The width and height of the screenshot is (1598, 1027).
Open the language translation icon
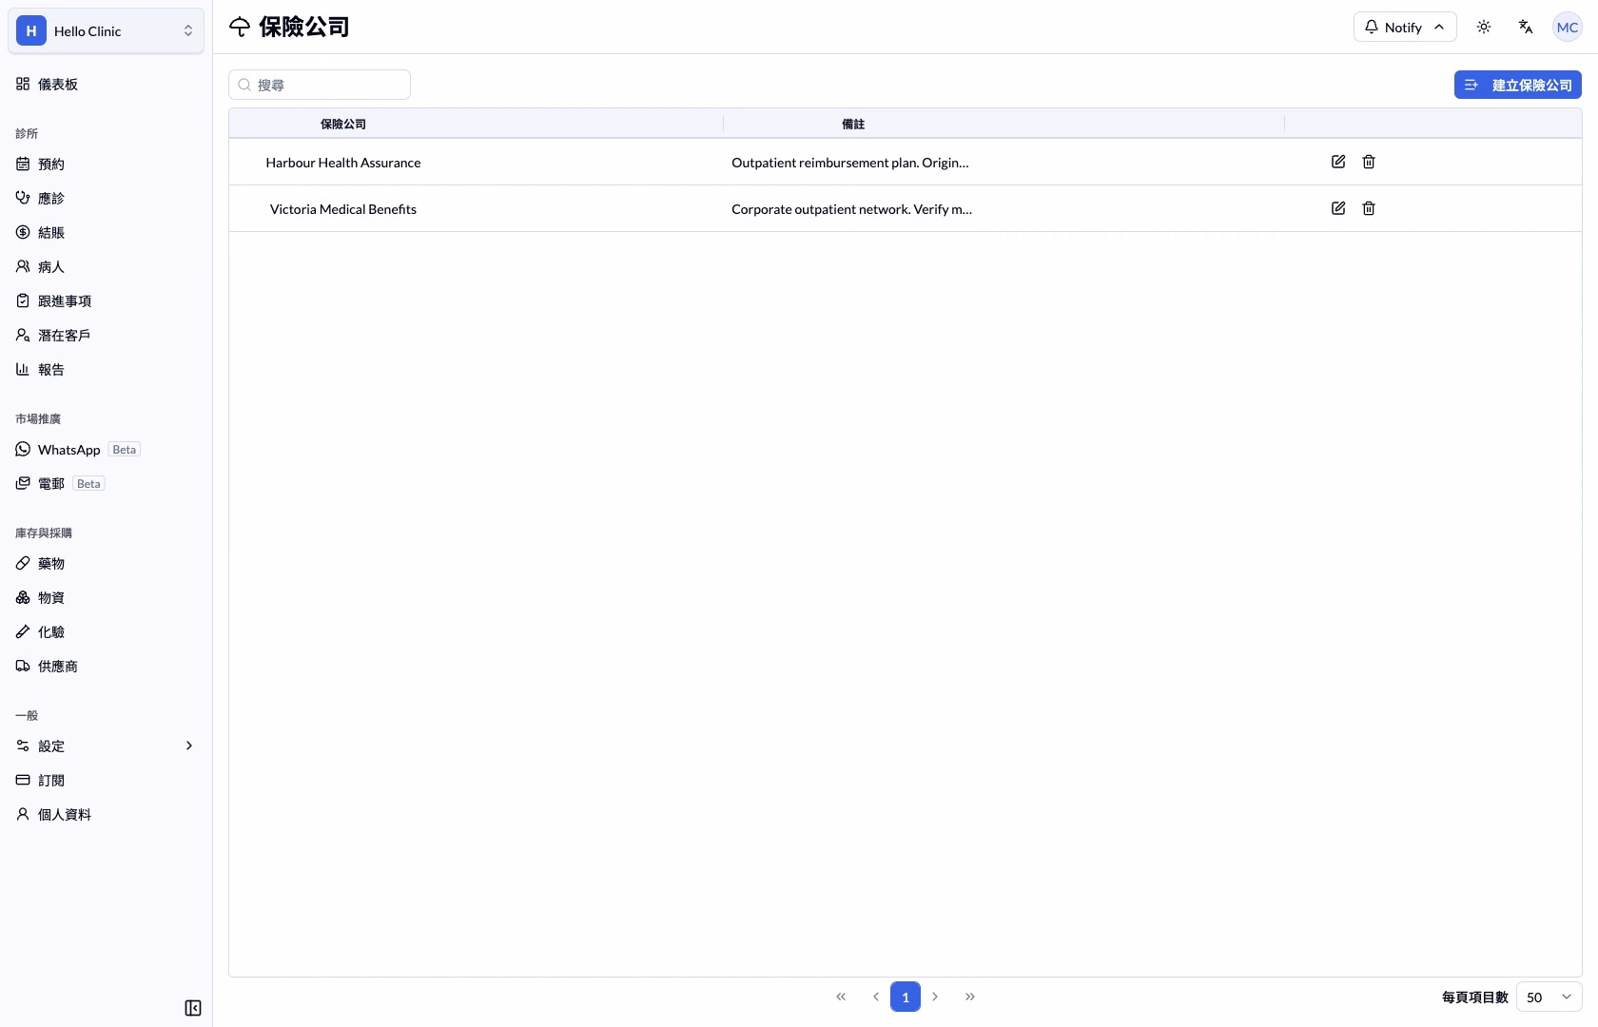(x=1526, y=27)
